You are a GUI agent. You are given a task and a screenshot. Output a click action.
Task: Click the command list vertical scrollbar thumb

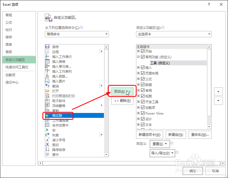click(106, 71)
